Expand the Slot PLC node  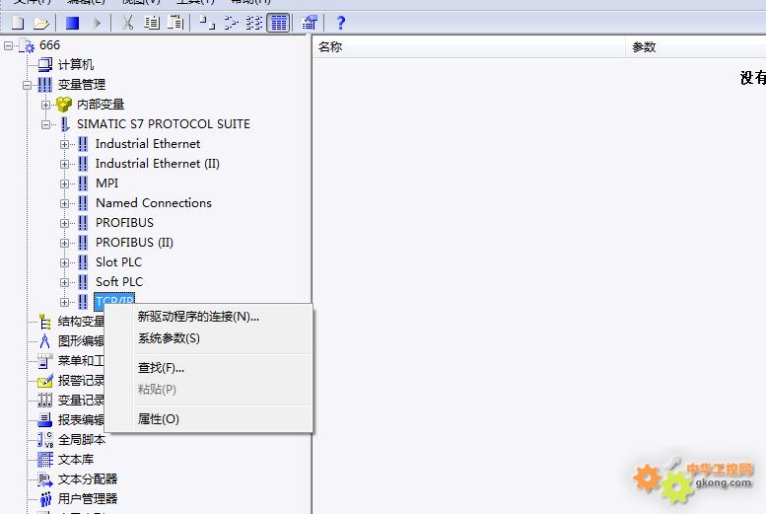click(64, 262)
